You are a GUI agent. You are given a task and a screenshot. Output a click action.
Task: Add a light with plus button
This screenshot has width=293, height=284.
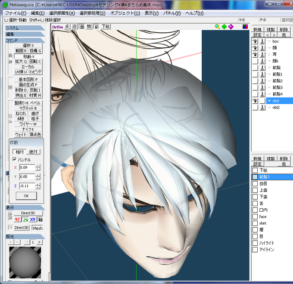coord(11,242)
